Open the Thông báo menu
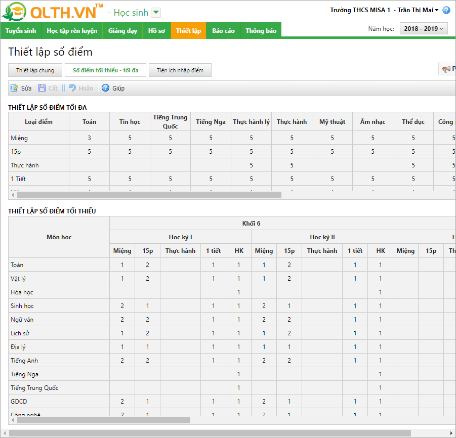The width and height of the screenshot is (456, 438). coord(261,30)
